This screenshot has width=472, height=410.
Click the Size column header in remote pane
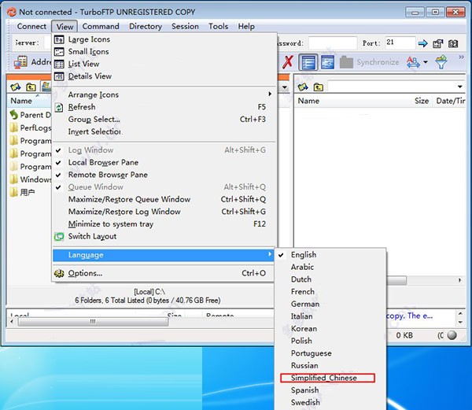421,101
